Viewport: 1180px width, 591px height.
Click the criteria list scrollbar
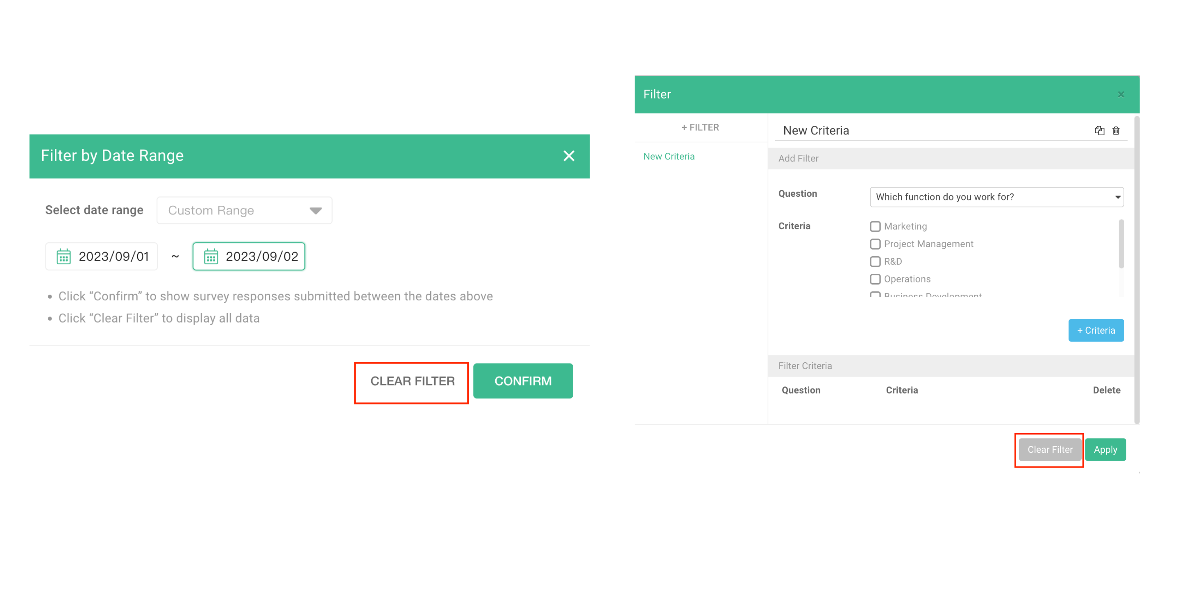tap(1121, 244)
